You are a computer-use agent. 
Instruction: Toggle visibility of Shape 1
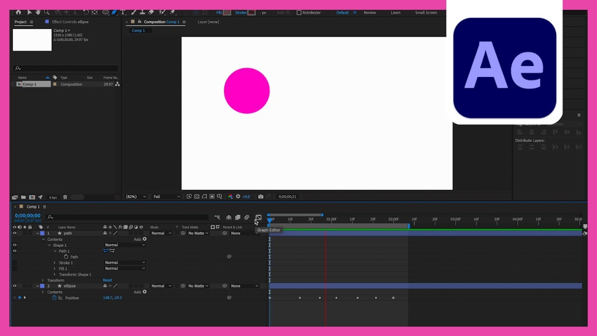coord(14,245)
